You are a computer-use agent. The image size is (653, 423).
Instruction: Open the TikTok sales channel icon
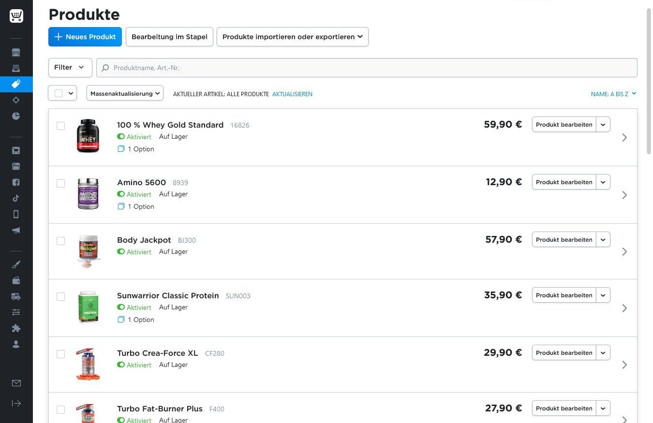(x=16, y=198)
